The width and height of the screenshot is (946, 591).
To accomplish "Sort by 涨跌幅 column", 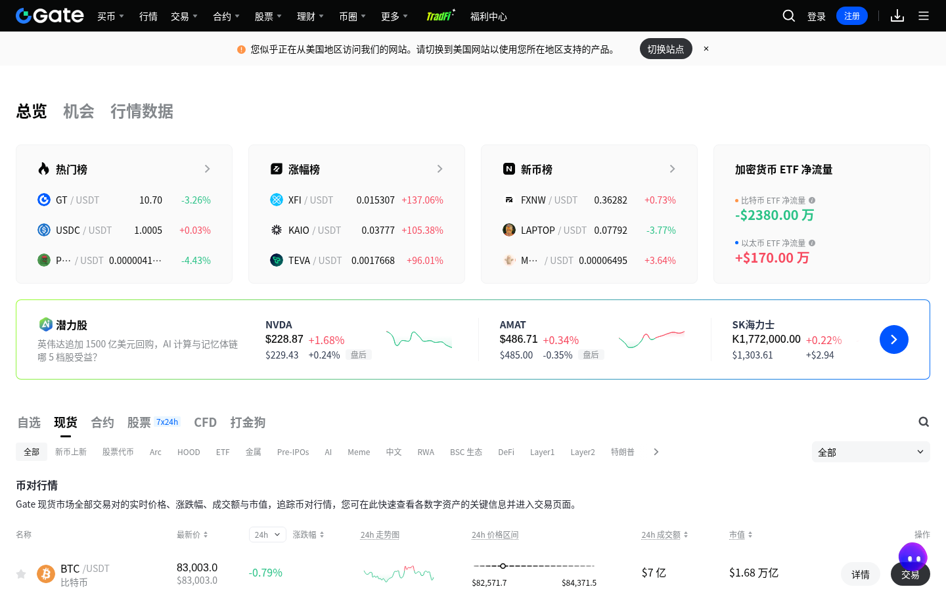I will pyautogui.click(x=309, y=535).
